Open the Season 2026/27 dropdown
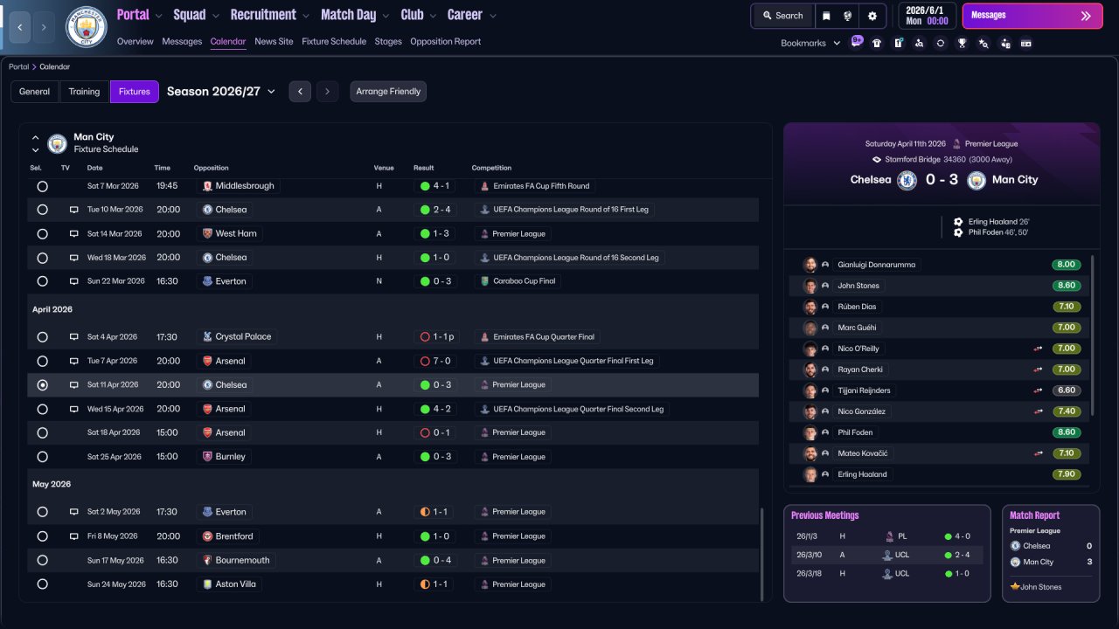Screen dimensions: 1119x629 point(221,92)
